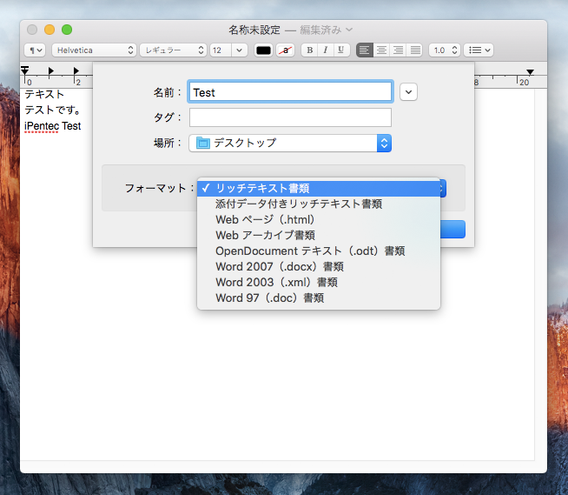Image resolution: width=568 pixels, height=495 pixels.
Task: Open the デスクトップ location popup
Action: pos(290,143)
